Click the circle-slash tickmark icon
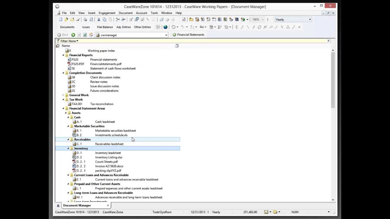Screen dimensions: 390x219 (x=259, y=27)
